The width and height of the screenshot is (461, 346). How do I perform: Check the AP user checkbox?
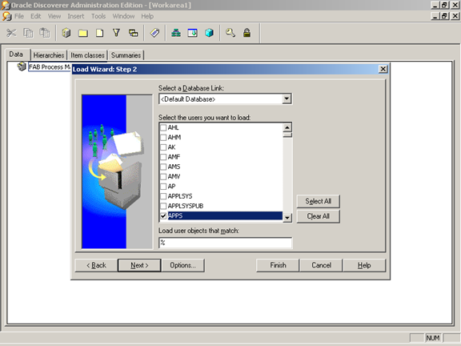163,187
